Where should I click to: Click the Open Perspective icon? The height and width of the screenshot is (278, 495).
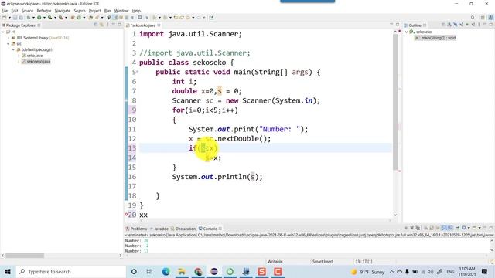[x=483, y=18]
